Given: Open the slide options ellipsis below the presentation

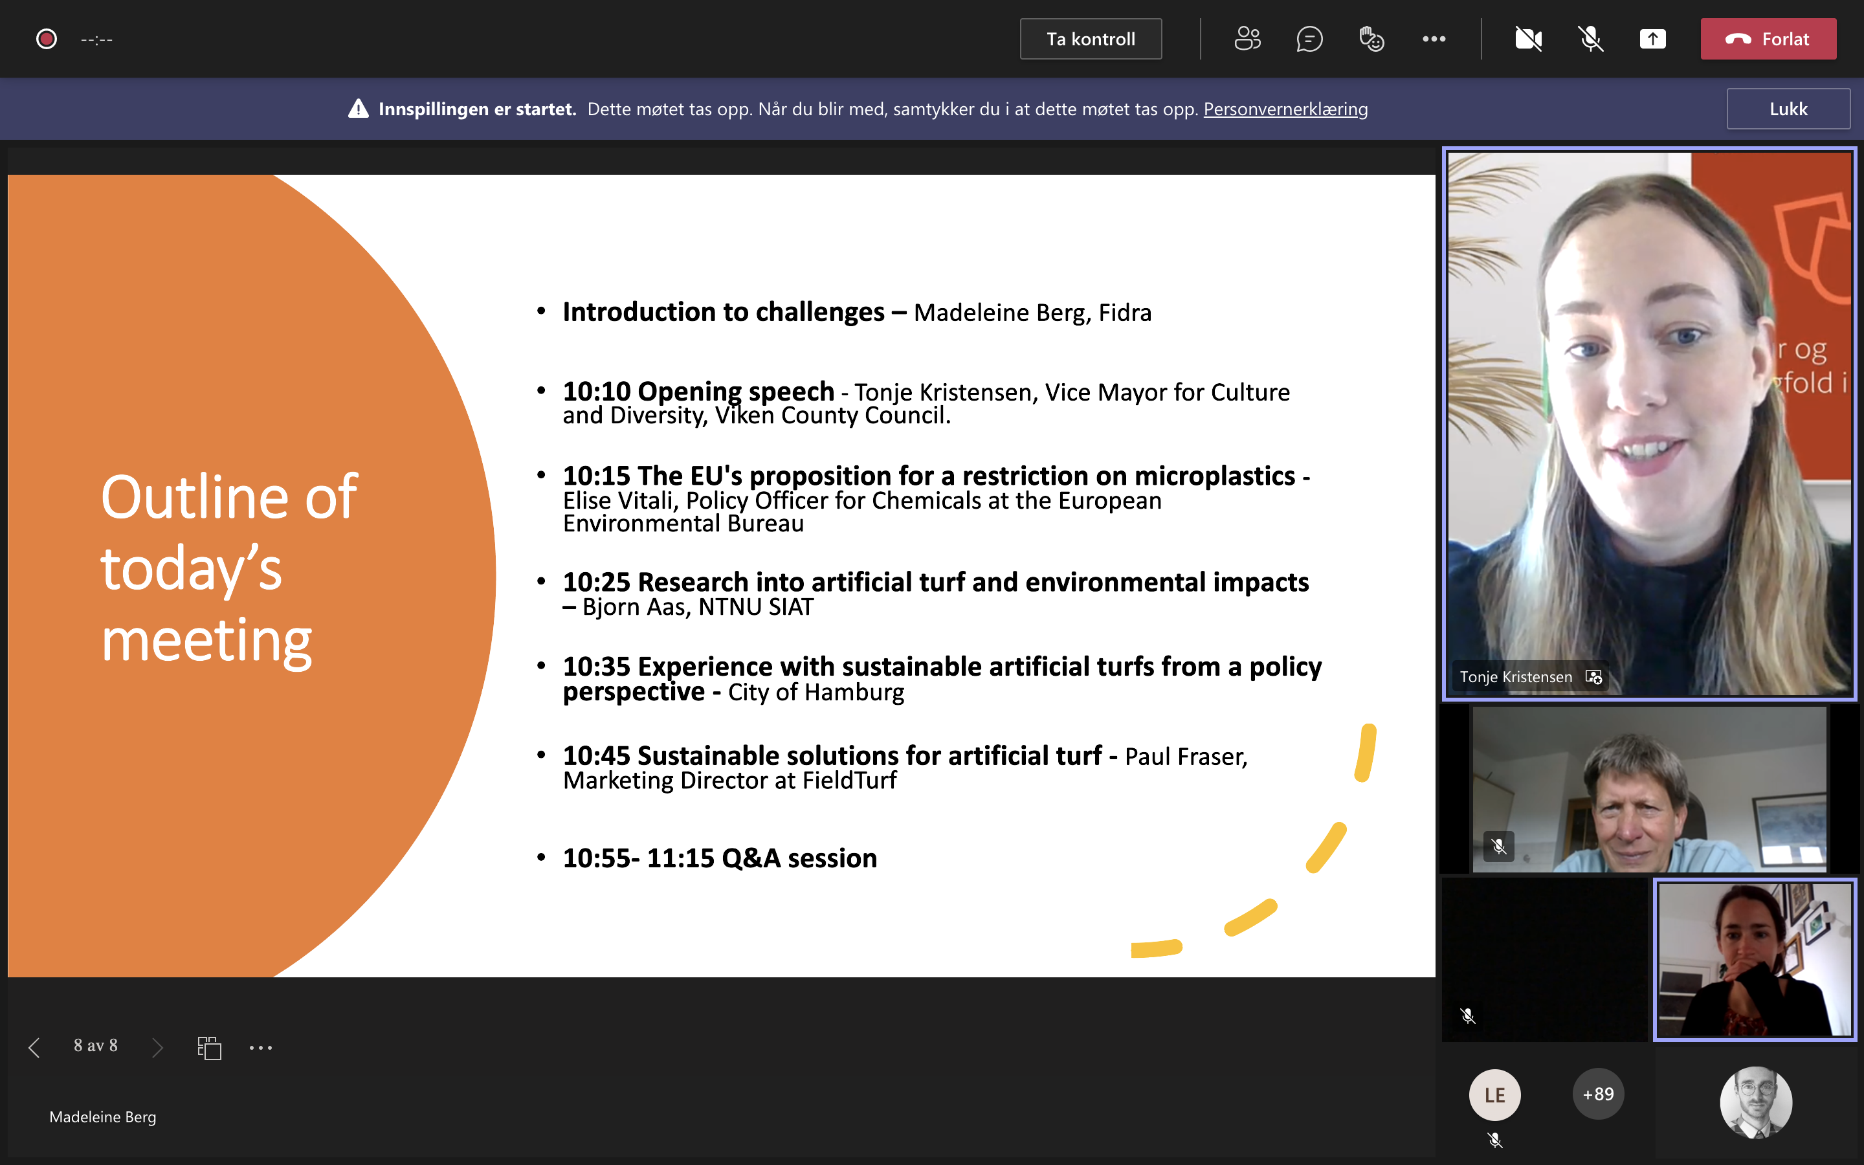Looking at the screenshot, I should tap(260, 1047).
